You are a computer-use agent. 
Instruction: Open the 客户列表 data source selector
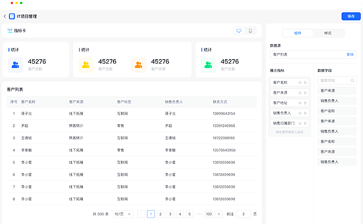coord(313,55)
